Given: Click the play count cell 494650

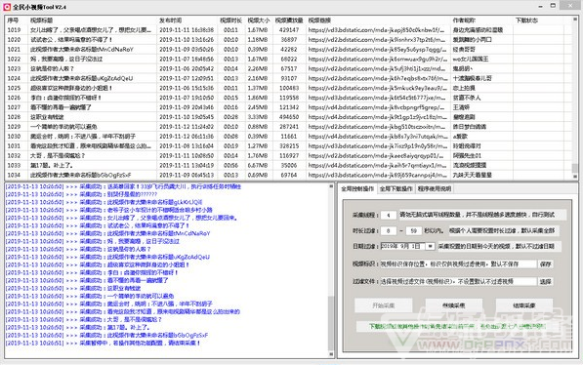Looking at the screenshot, I should pos(289,117).
